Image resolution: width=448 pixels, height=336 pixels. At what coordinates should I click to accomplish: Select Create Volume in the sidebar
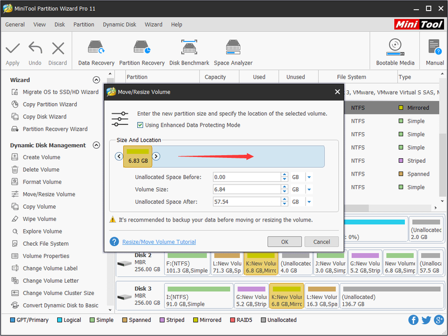[x=36, y=157]
